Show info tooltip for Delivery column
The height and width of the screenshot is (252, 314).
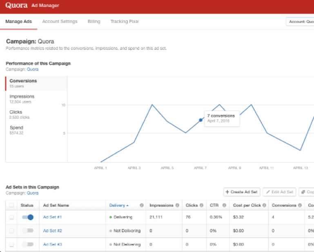(x=142, y=205)
